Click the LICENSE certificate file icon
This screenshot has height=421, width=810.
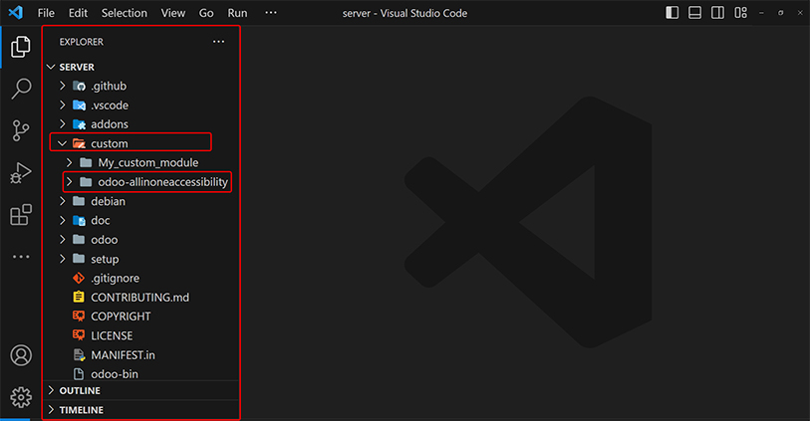coord(79,335)
